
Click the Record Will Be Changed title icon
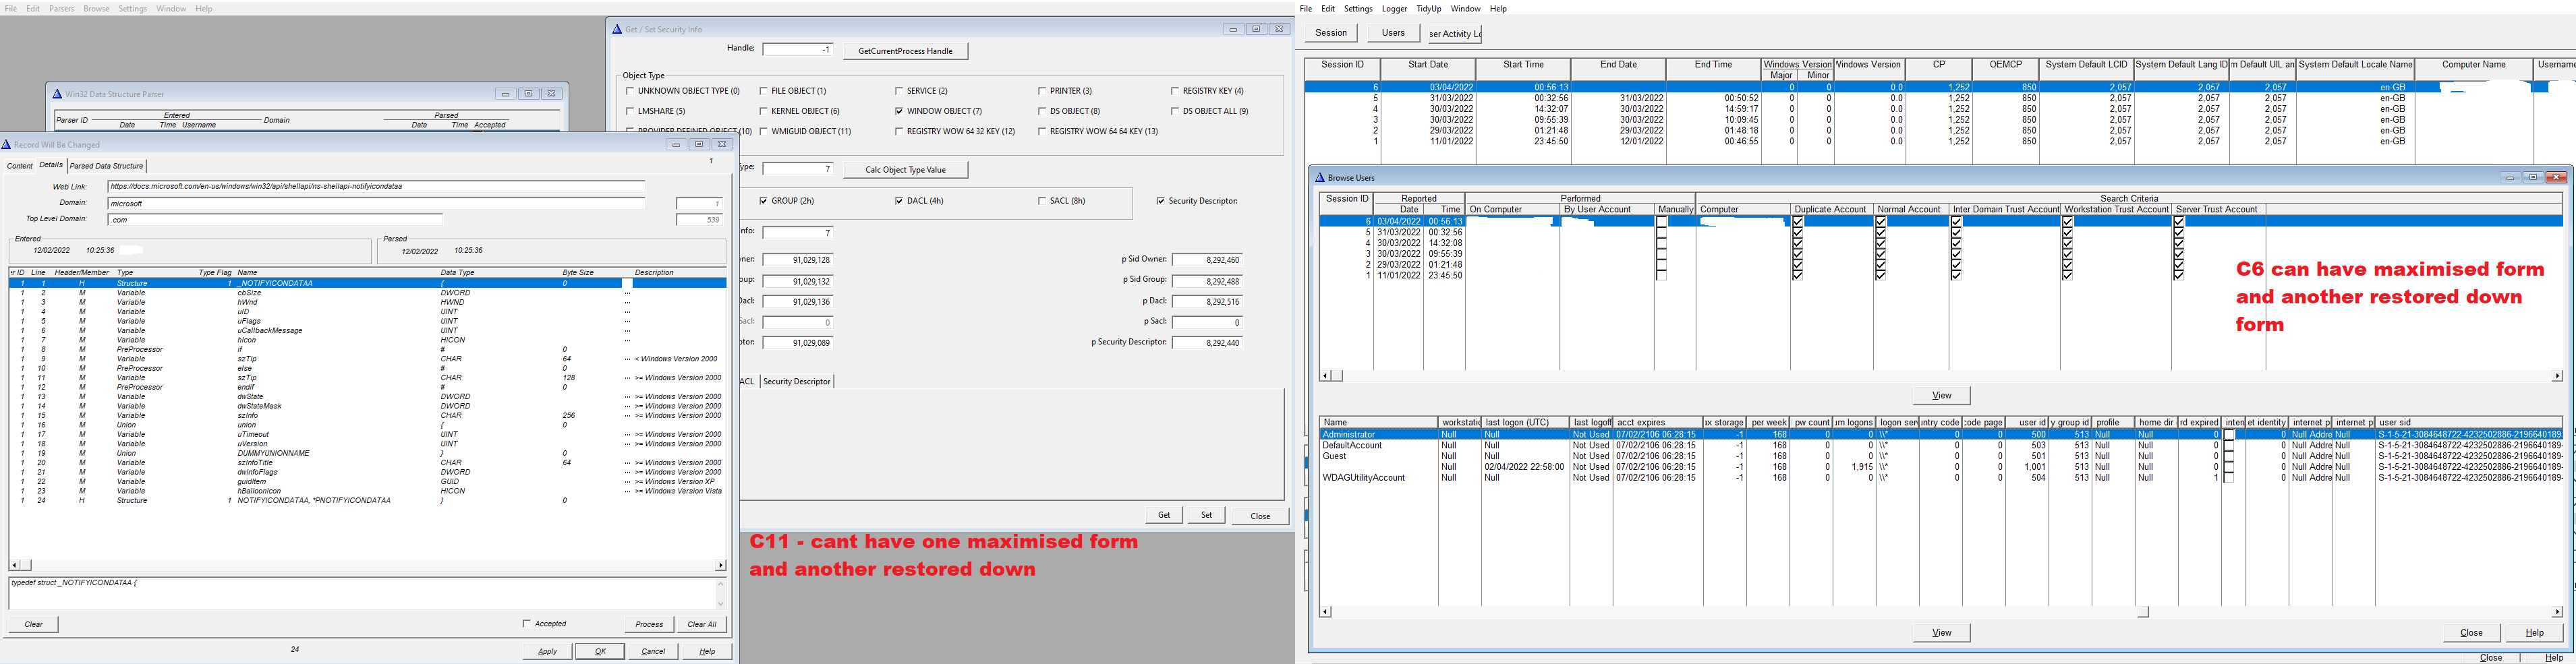6,145
